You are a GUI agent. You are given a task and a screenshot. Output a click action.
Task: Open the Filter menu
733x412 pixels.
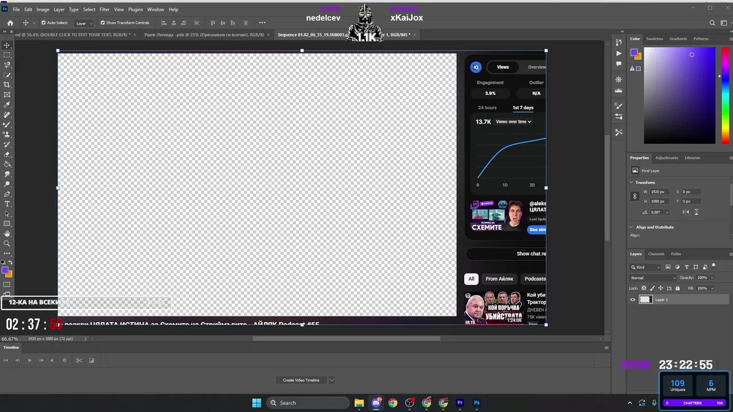coord(104,9)
